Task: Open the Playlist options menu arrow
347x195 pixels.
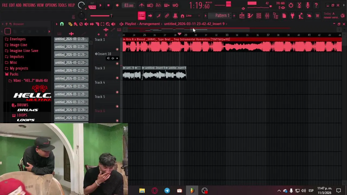Action: tap(56, 24)
